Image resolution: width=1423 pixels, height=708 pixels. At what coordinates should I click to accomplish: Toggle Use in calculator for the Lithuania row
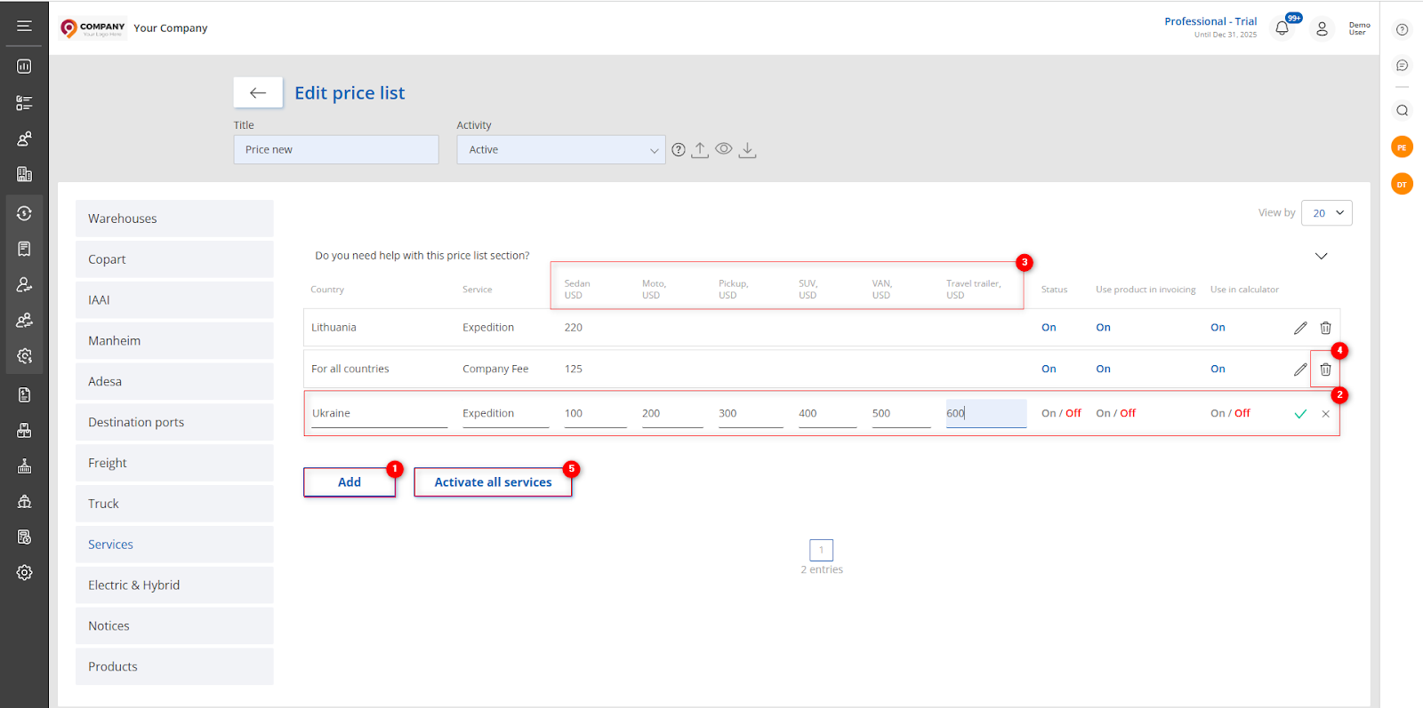point(1218,328)
